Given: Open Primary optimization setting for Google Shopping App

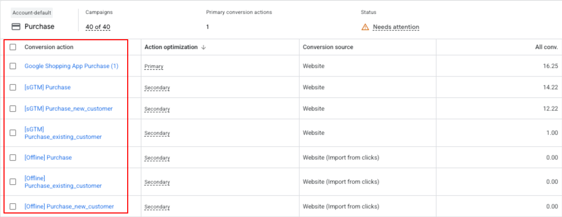Looking at the screenshot, I should point(154,66).
